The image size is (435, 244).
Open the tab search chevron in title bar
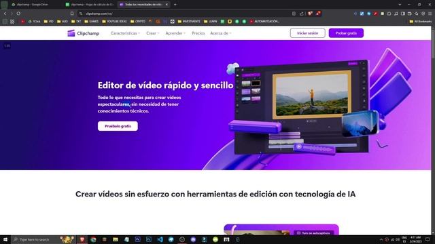pos(400,5)
